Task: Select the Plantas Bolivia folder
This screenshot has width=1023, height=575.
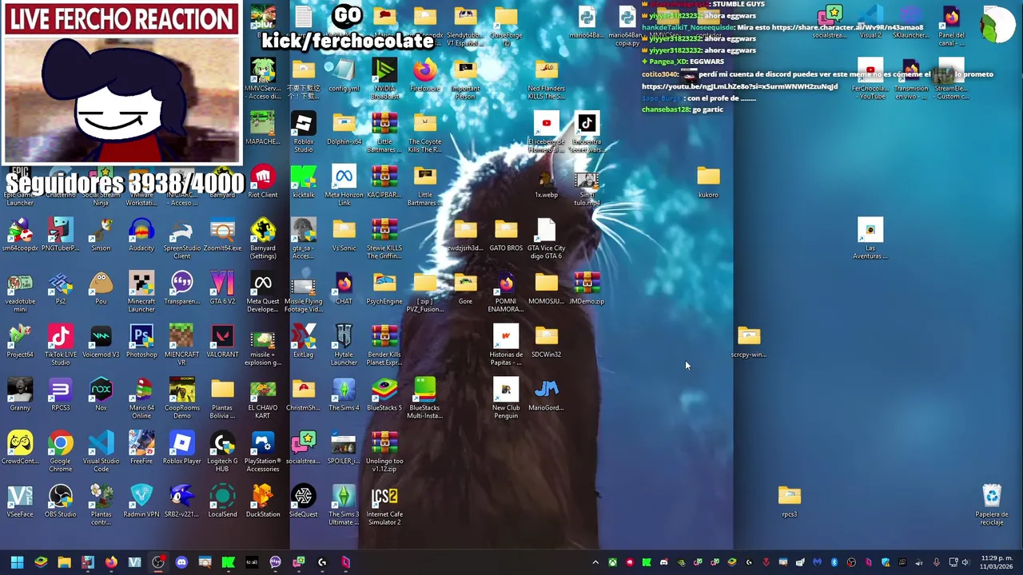Action: (x=222, y=399)
